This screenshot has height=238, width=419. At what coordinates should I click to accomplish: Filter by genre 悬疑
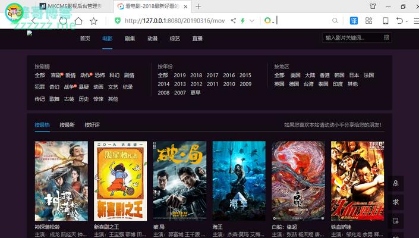point(84,87)
